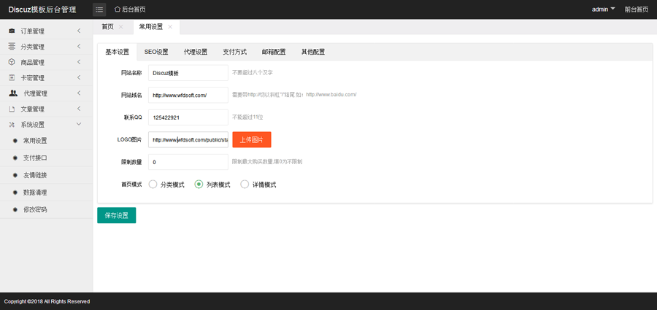Viewport: 657px width, 310px height.
Task: Click the Discuz模板后台管理 title
Action: coord(42,9)
